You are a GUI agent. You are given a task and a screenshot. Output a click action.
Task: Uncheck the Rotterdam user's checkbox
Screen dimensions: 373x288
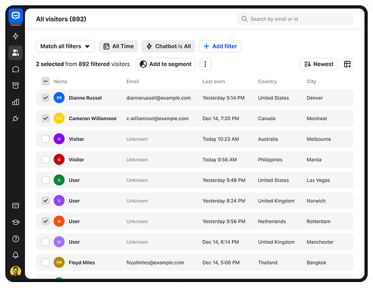46,222
